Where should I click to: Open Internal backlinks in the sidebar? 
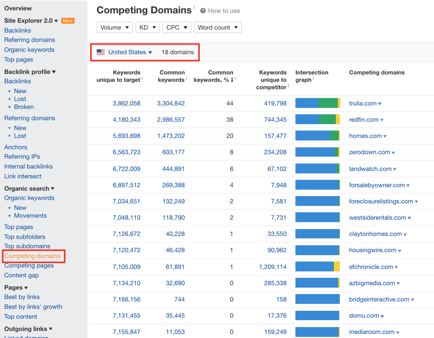click(29, 166)
